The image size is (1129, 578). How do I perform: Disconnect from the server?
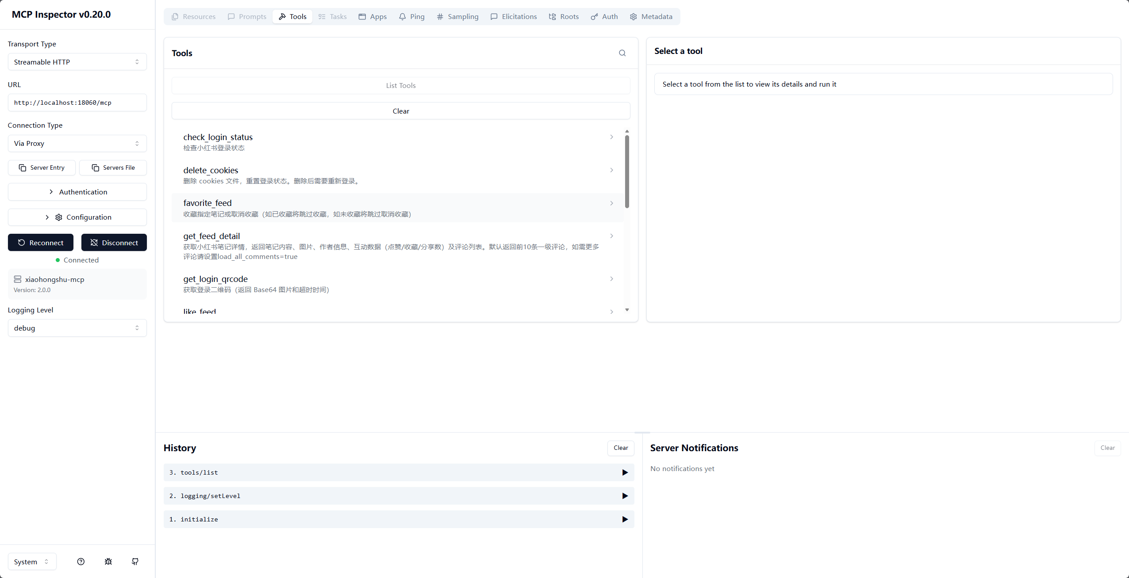[x=114, y=243]
